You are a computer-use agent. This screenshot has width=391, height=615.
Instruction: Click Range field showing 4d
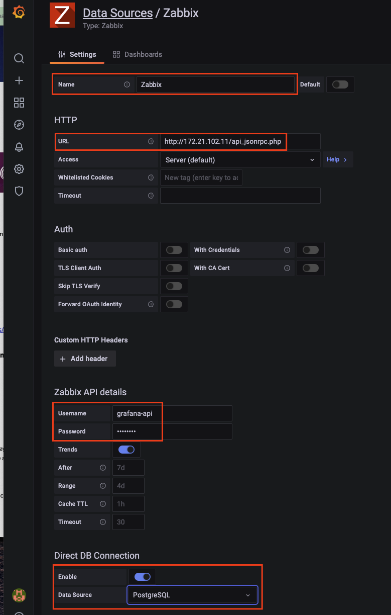coord(128,486)
